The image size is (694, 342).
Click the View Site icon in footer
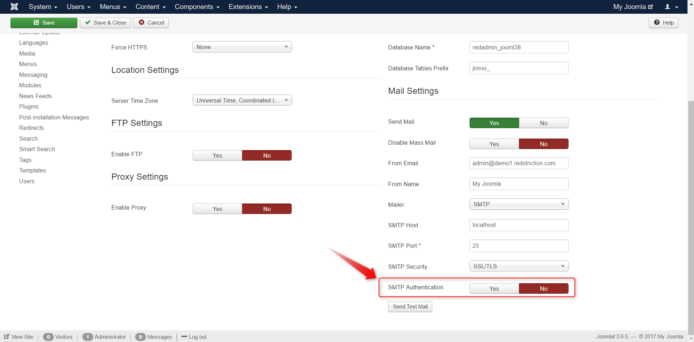point(7,337)
